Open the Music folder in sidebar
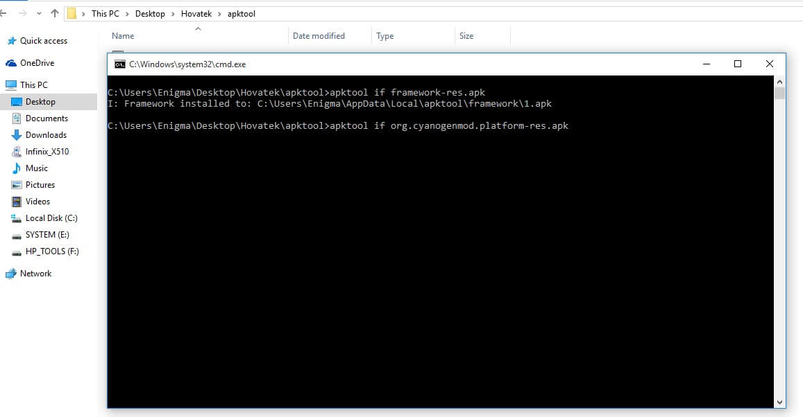 coord(37,168)
